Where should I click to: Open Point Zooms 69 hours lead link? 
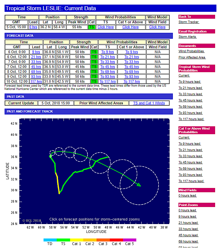point(188,241)
